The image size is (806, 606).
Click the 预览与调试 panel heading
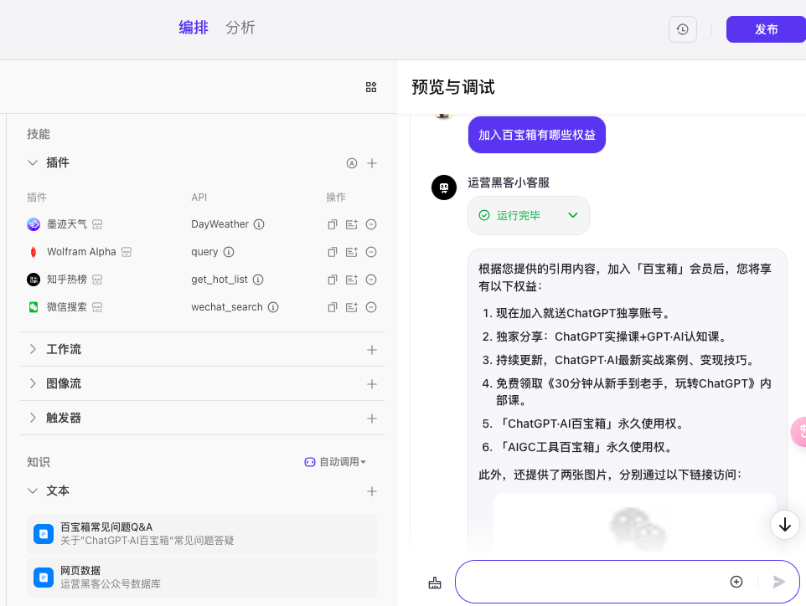click(x=453, y=87)
